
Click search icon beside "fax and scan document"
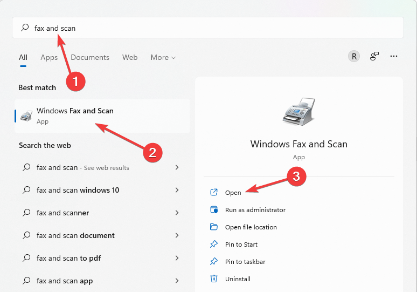click(26, 235)
